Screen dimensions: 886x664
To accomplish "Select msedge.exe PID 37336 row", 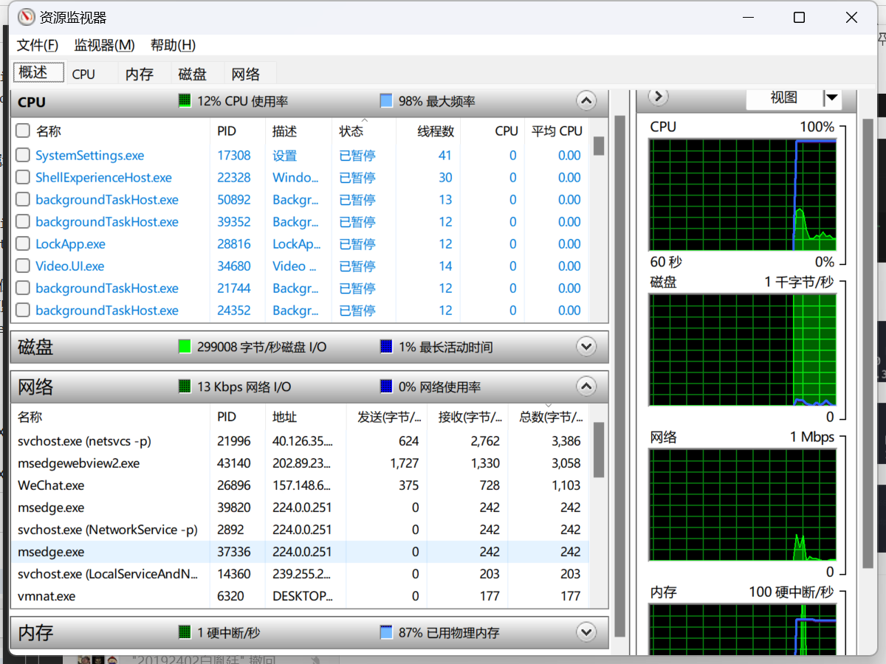I will point(301,552).
